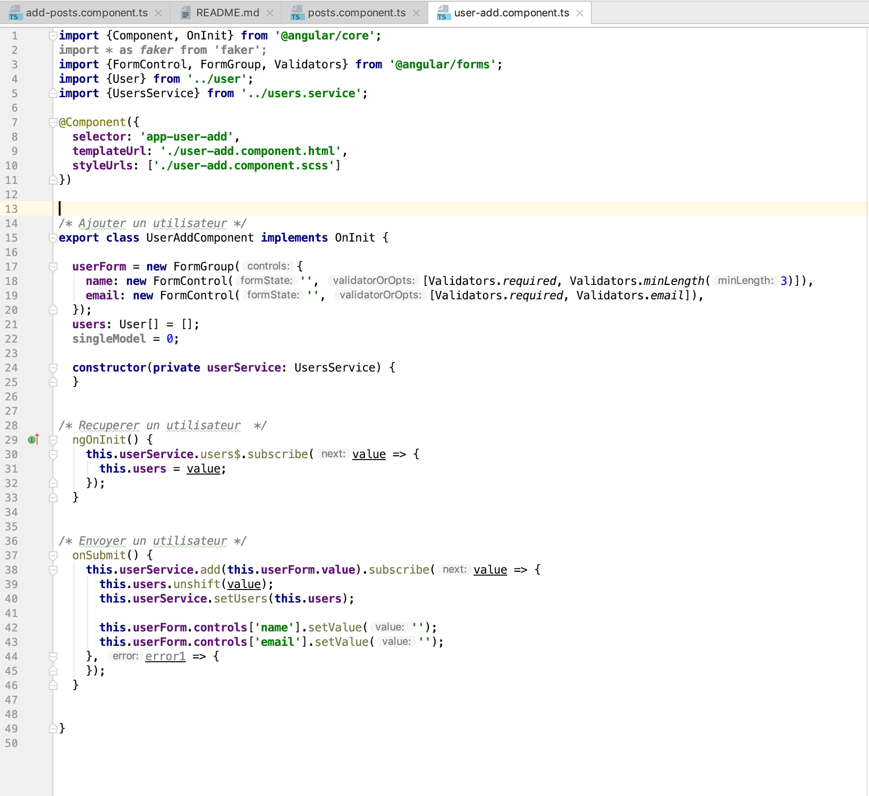Viewport: 869px width, 796px height.
Task: Collapse the error callback fold region
Action: [x=52, y=656]
